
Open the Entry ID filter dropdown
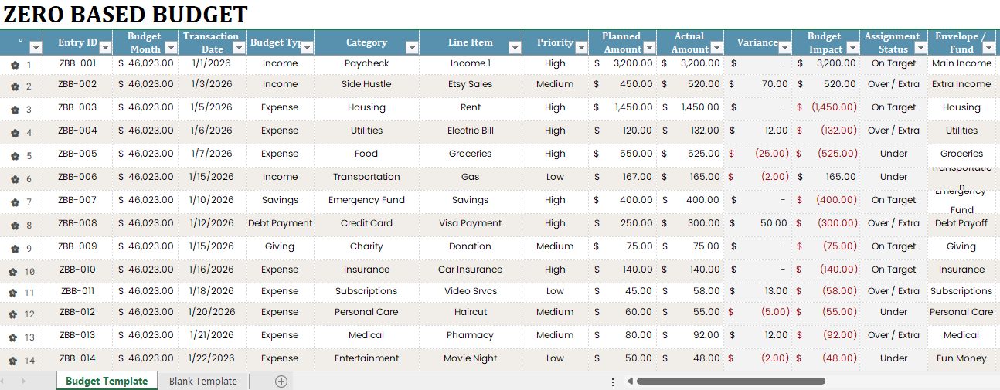[x=105, y=48]
